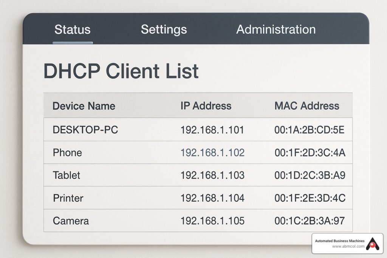Click the Phone MAC address 00:1F:2D:3C:4A
The width and height of the screenshot is (387, 258).
pyautogui.click(x=310, y=153)
